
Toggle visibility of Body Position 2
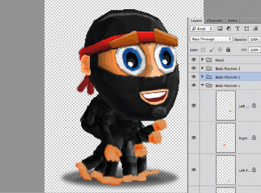[194, 77]
